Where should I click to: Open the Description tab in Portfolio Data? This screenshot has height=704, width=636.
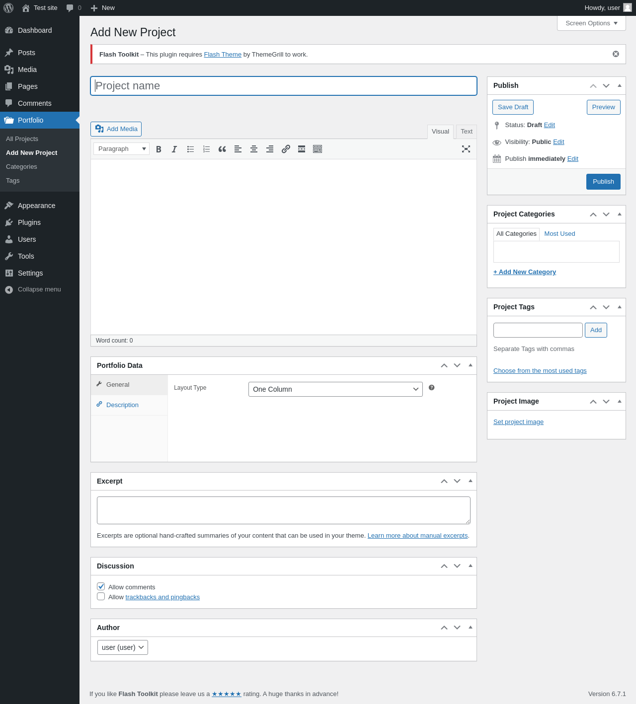point(129,405)
